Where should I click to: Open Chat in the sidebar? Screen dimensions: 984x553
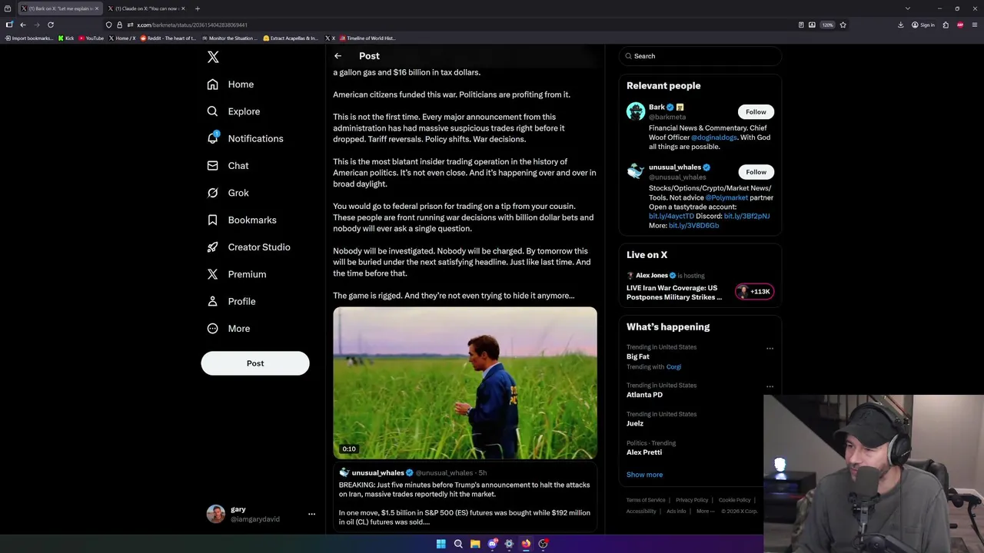pyautogui.click(x=228, y=166)
